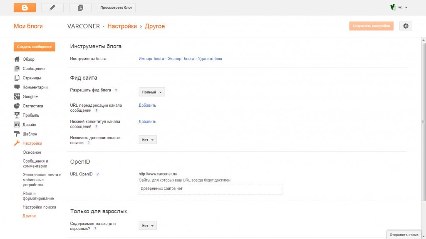Click the VARCONER blog title text
Viewport: 426px width, 239px height.
pyautogui.click(x=83, y=26)
